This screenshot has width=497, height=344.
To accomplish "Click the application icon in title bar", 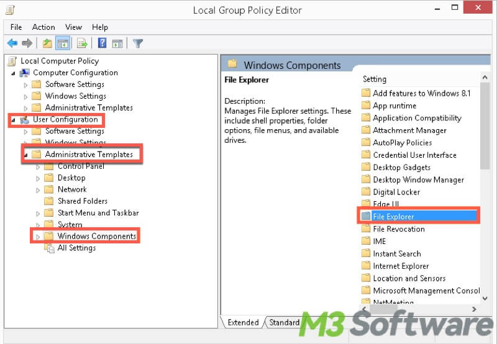I will 10,10.
